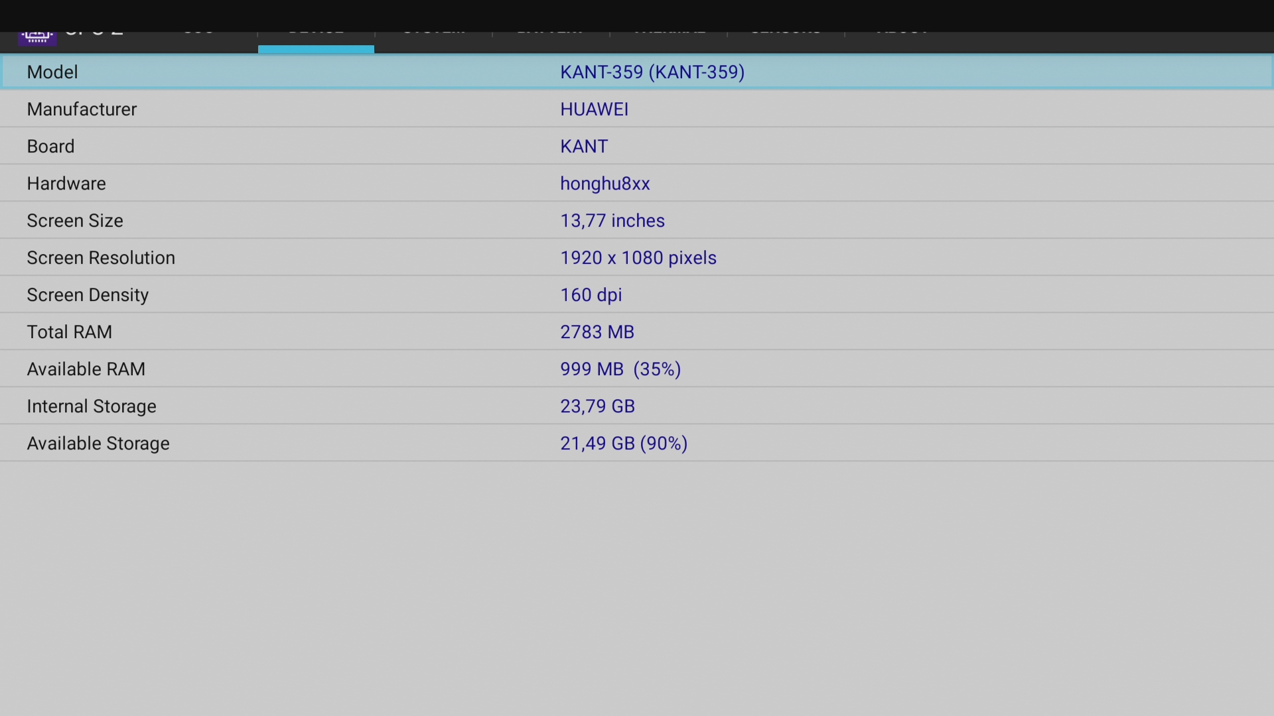Select the highlighted DEVICE tab
The height and width of the screenshot is (716, 1274).
pos(316,40)
